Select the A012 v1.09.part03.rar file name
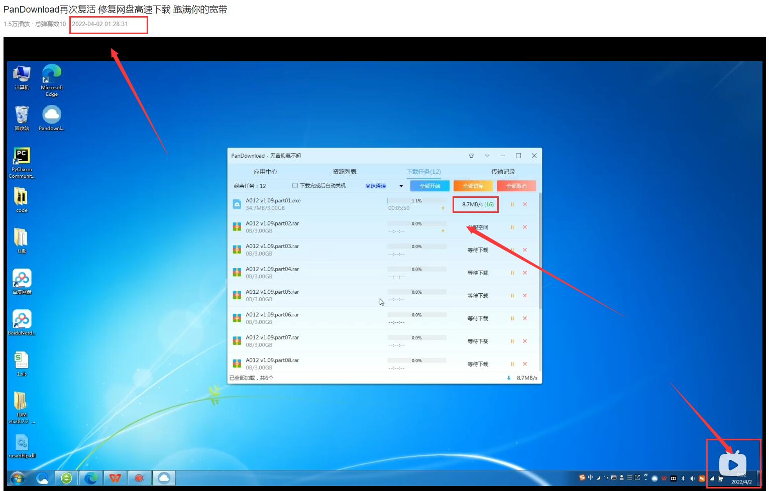The image size is (769, 491). click(272, 247)
